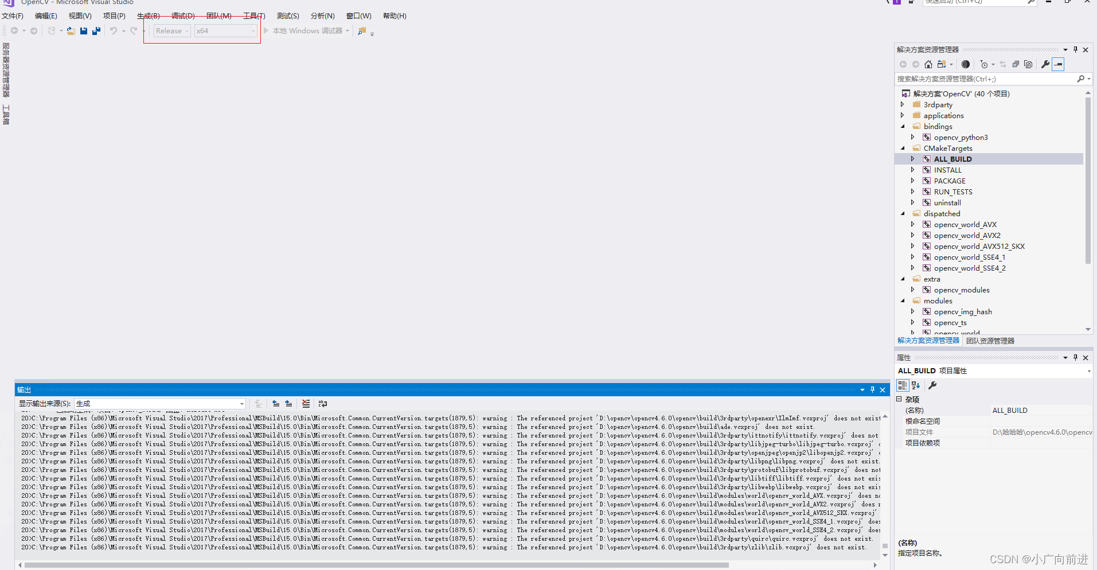This screenshot has height=570, width=1097.
Task: Go to next message in Output
Action: tap(288, 404)
